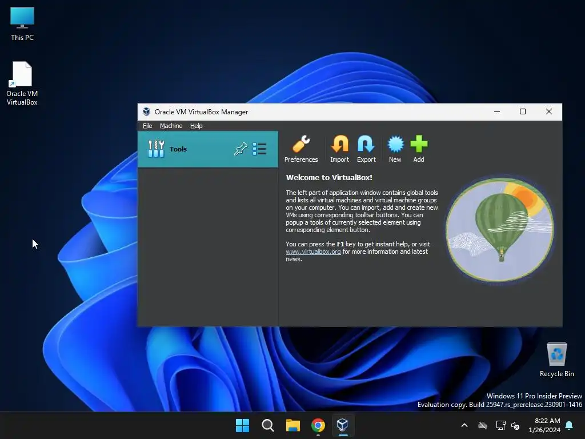This screenshot has width=585, height=439.
Task: Click the OneDrive cloud tray icon
Action: [483, 425]
